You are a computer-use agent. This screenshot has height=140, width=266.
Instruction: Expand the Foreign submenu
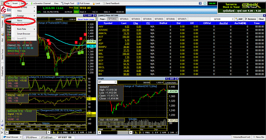[x=24, y=16]
